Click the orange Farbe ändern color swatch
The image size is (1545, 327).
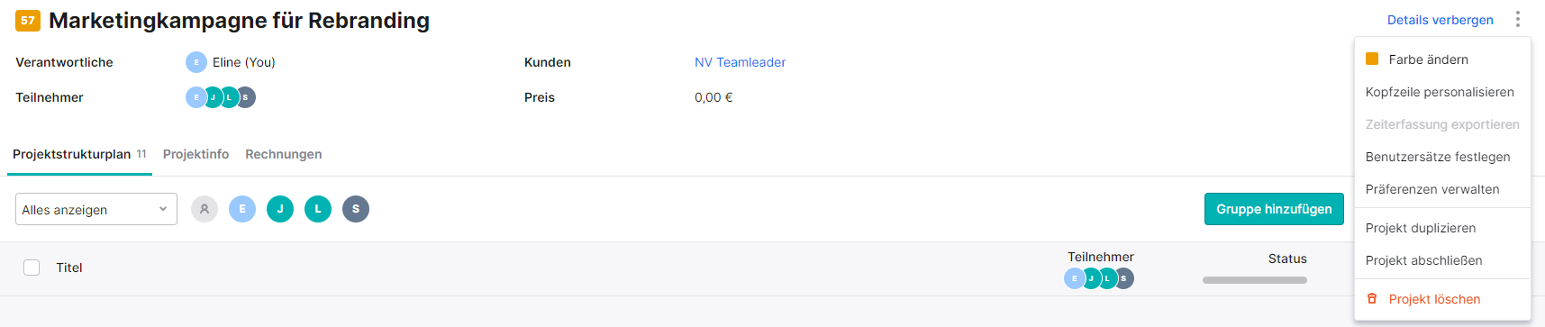point(1372,59)
